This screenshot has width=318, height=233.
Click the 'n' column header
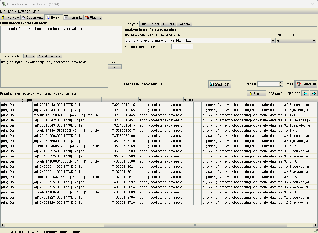point(161,100)
